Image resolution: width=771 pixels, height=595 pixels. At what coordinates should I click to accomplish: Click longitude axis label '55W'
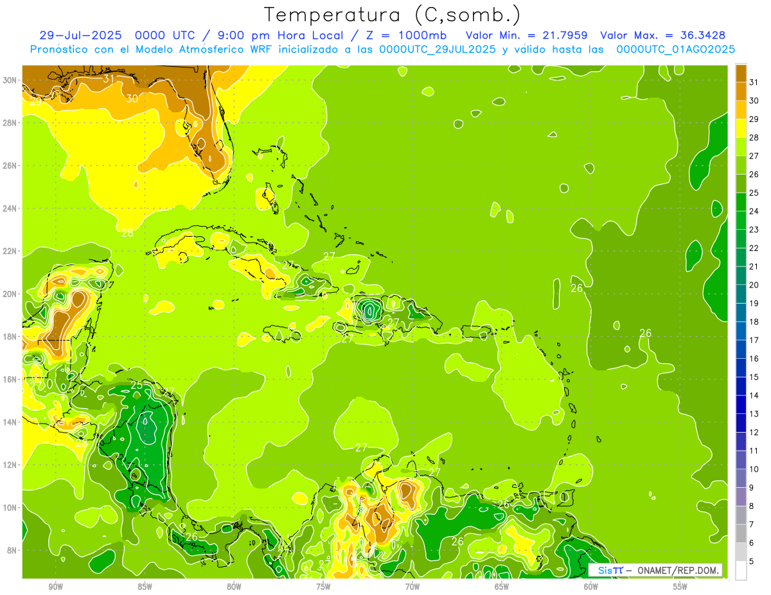click(680, 587)
